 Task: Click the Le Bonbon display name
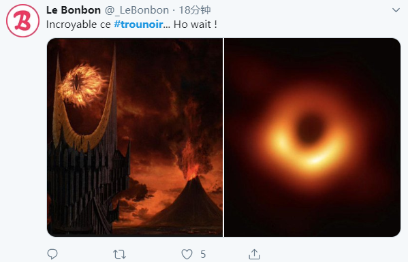[x=74, y=10]
